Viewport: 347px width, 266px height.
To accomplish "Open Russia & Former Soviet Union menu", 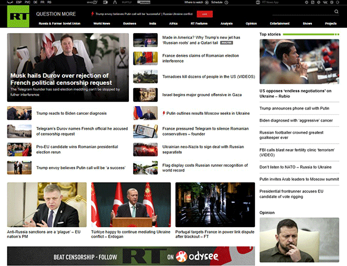I will [x=60, y=24].
